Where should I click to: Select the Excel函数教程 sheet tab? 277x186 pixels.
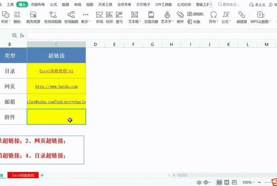pyautogui.click(x=23, y=175)
